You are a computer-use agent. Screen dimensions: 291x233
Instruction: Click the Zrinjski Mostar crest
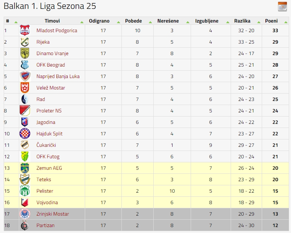pyautogui.click(x=25, y=214)
